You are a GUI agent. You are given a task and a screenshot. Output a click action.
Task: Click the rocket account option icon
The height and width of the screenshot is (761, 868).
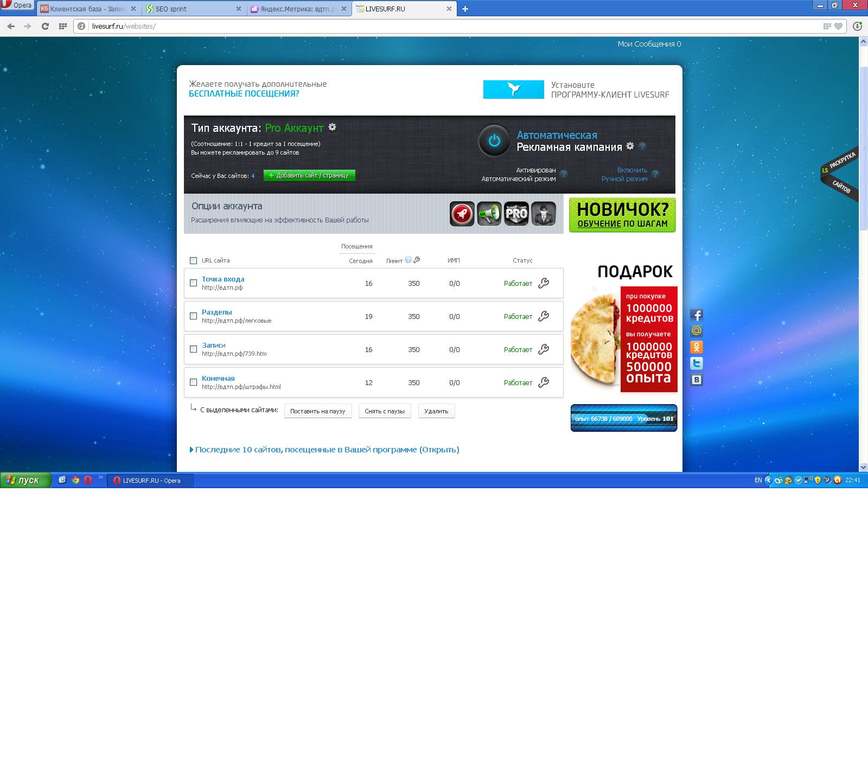click(x=462, y=214)
